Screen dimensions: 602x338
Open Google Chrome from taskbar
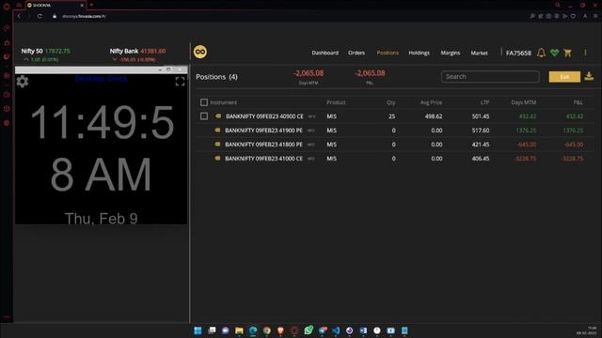coord(267,330)
